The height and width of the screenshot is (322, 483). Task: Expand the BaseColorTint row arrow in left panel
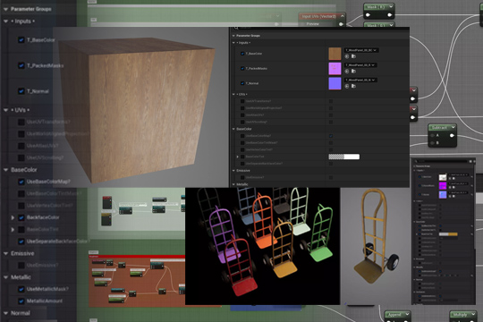13,230
